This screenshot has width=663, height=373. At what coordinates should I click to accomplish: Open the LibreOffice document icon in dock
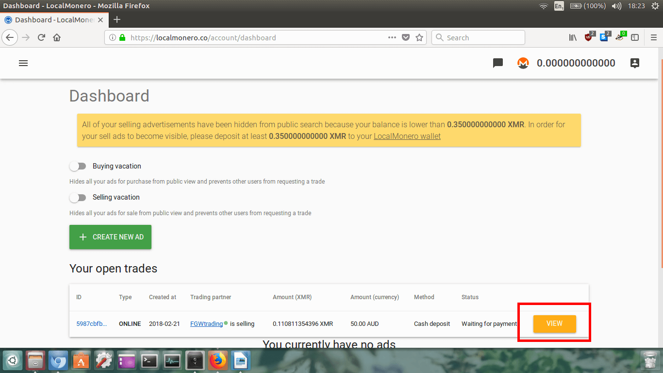[240, 361]
